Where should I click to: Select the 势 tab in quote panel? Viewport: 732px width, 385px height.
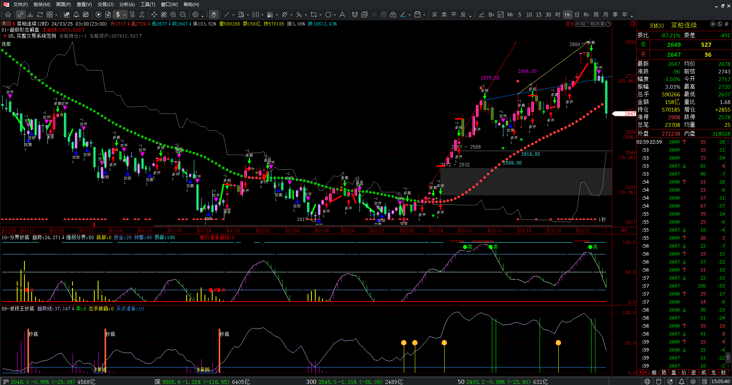coord(664,372)
